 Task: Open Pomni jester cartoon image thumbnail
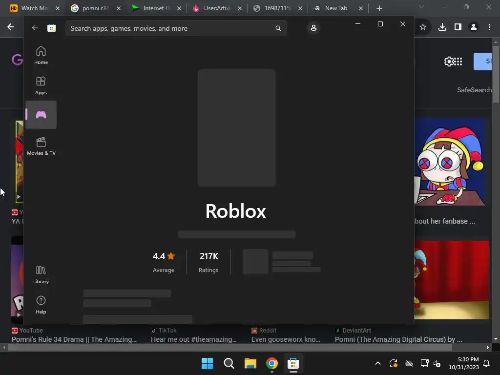coord(450,162)
